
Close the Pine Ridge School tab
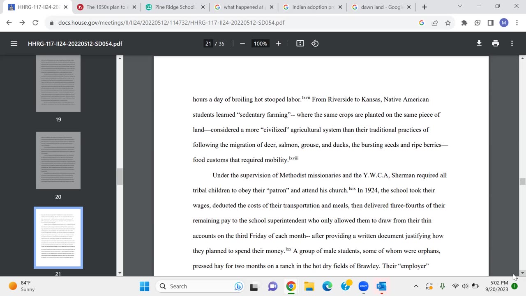(203, 7)
